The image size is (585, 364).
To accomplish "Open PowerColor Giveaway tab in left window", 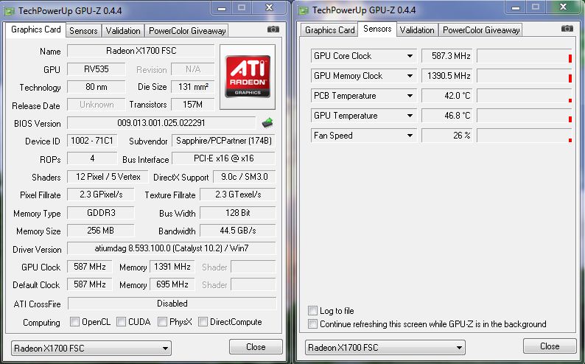I will [x=187, y=31].
